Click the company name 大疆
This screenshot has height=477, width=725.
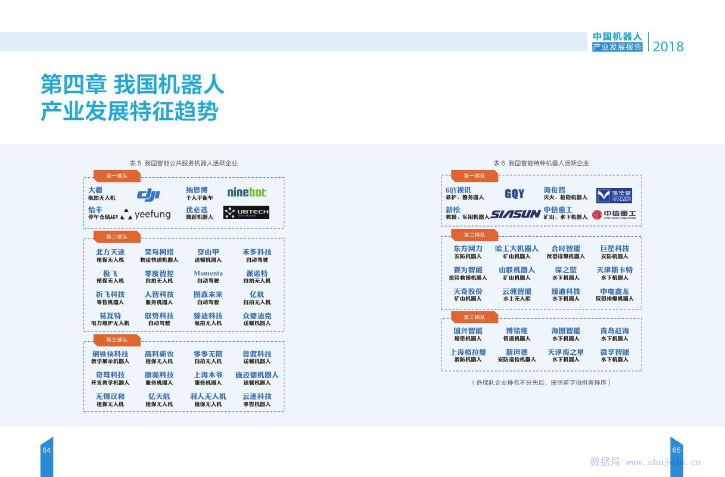[95, 190]
